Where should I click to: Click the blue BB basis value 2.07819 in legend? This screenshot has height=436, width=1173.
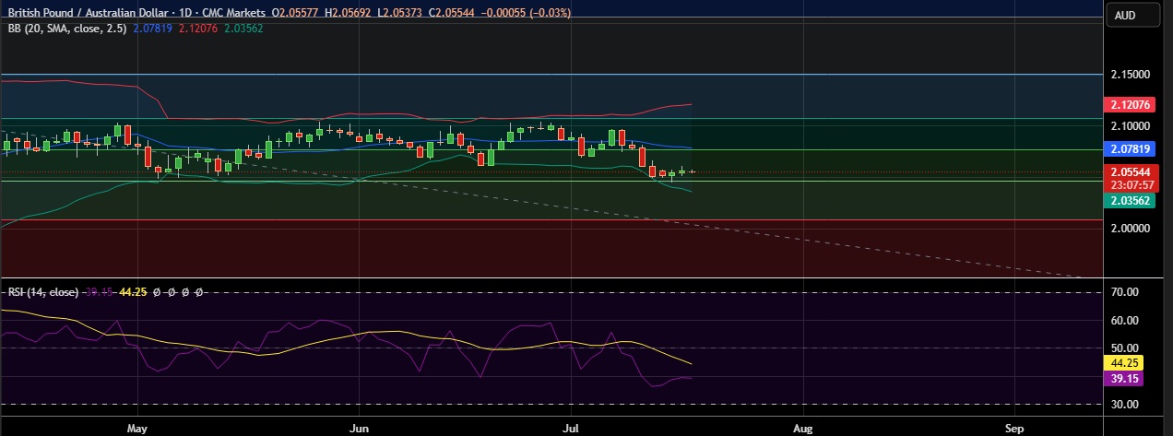152,28
